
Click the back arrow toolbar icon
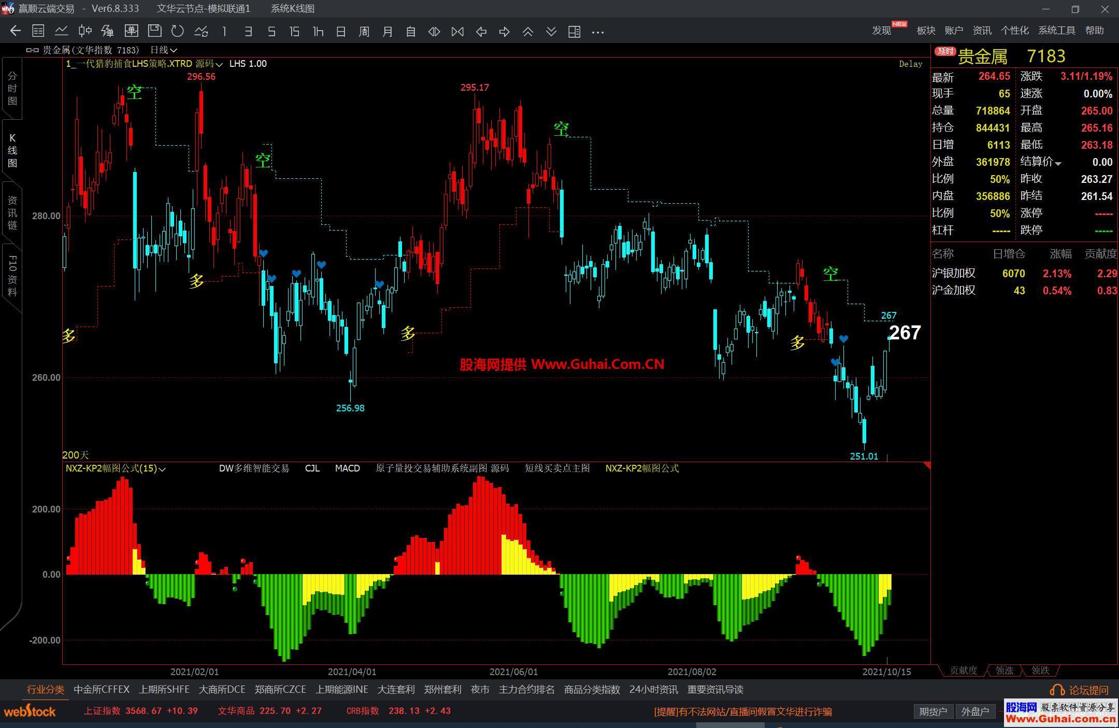click(x=15, y=31)
